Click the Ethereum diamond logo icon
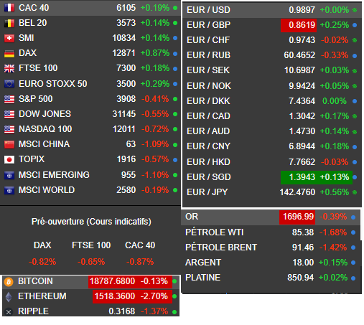This screenshot has height=325, width=364. tap(9, 297)
